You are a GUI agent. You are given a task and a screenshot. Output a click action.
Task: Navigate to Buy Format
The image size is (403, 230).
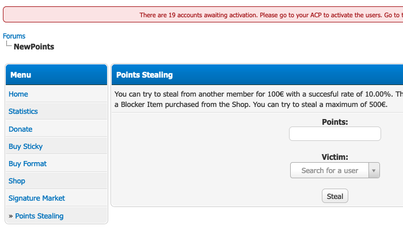(x=28, y=164)
